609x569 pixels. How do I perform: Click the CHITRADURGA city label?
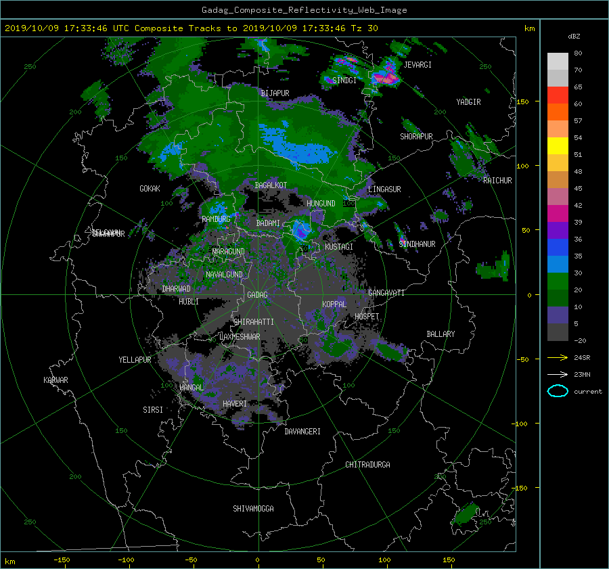coord(367,465)
